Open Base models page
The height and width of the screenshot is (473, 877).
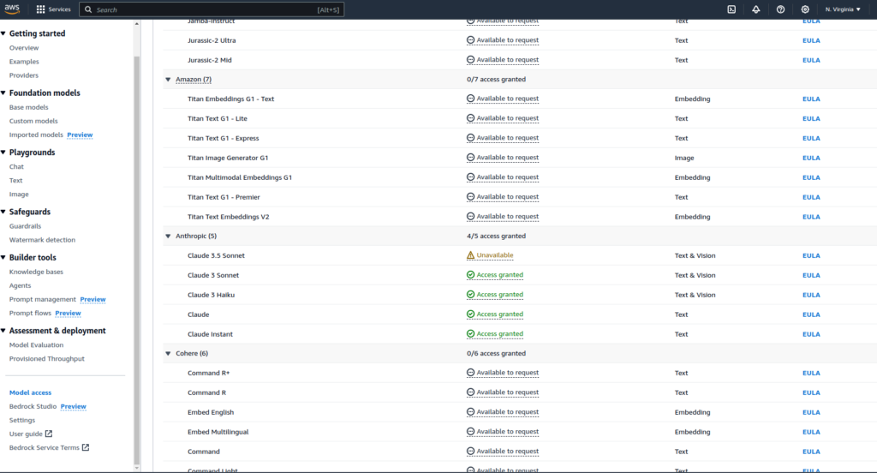tap(28, 107)
